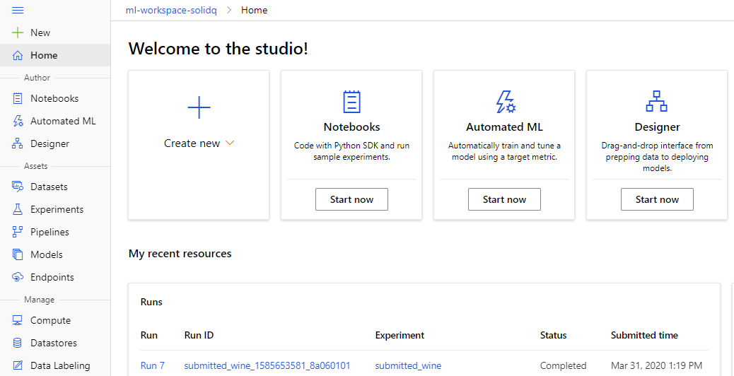Select Home in the sidebar
The width and height of the screenshot is (734, 376).
(x=44, y=55)
